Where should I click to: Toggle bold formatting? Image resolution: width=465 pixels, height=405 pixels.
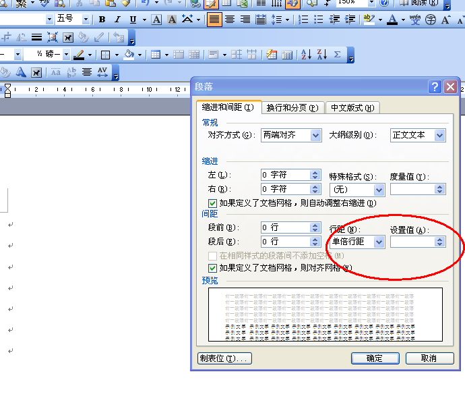coord(102,20)
